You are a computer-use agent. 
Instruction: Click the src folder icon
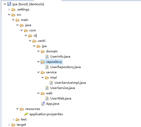click(x=13, y=15)
